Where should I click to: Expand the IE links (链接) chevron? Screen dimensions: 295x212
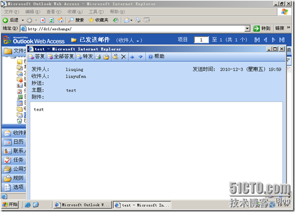(289, 27)
